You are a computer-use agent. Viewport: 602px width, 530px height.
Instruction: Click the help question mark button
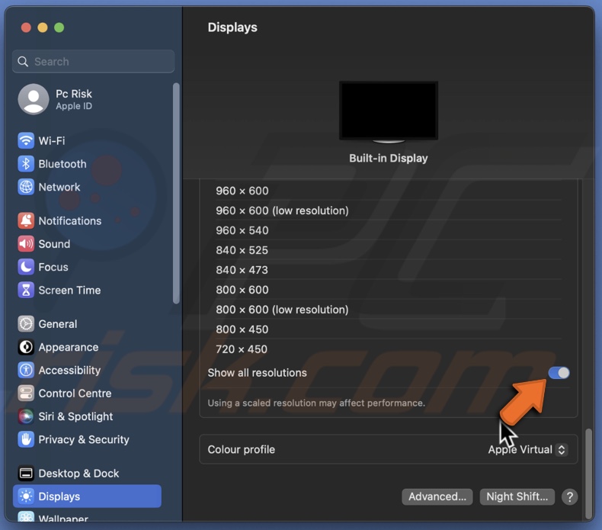569,497
